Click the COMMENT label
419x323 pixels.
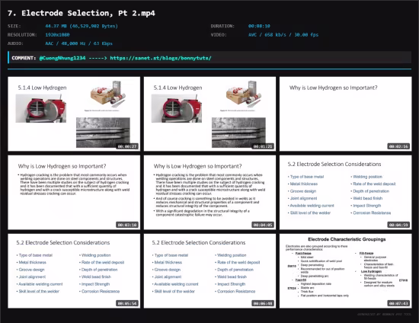(x=24, y=58)
